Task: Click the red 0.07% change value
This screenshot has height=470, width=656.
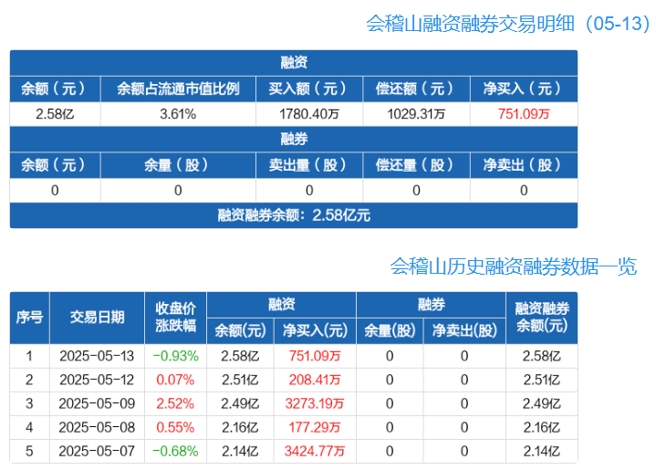Action: tap(175, 380)
